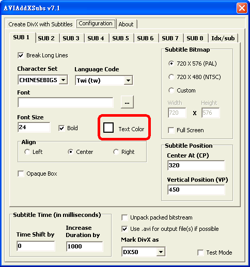Select Right alignment radio button
Screen dimensions: 250x267
tap(116, 152)
